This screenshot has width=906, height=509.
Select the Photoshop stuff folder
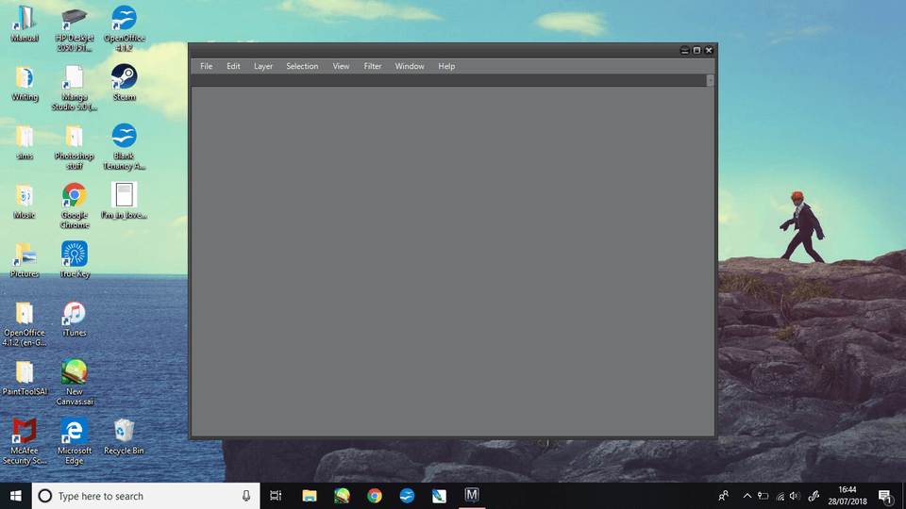[74, 147]
